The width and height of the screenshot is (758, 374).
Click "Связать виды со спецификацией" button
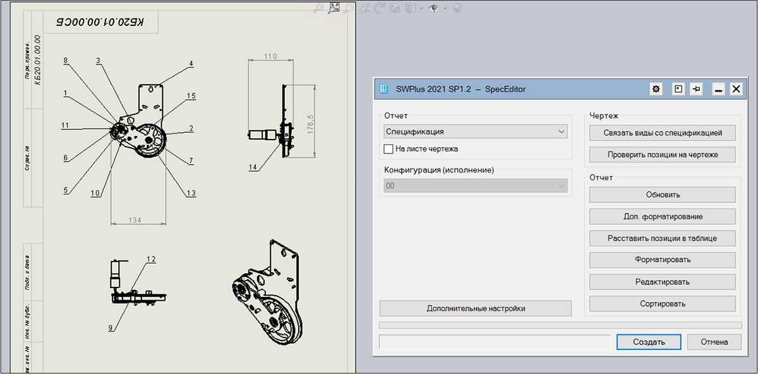(662, 133)
